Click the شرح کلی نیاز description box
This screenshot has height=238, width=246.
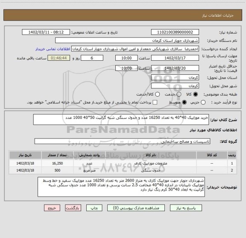coord(121,120)
